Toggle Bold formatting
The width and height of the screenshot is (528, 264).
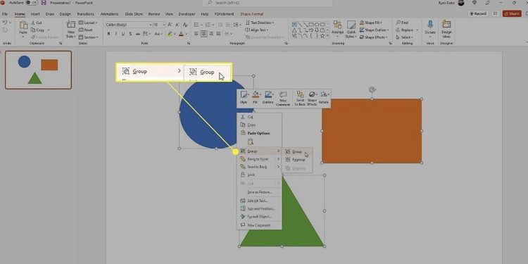click(x=108, y=34)
